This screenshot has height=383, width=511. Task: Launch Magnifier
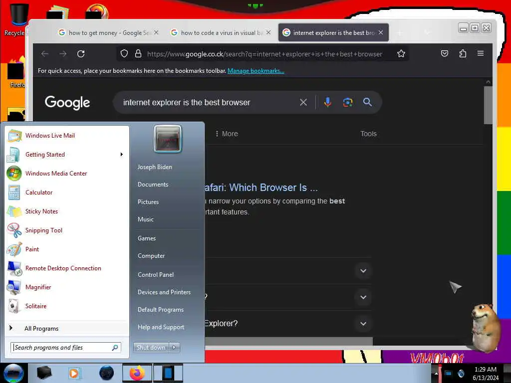67,287
